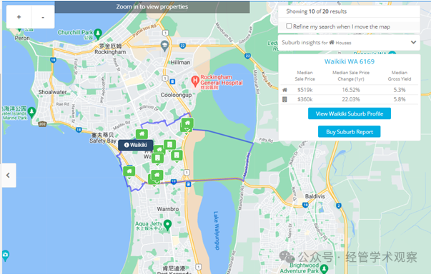Click the Rockingham General Hospital marker

pyautogui.click(x=195, y=81)
